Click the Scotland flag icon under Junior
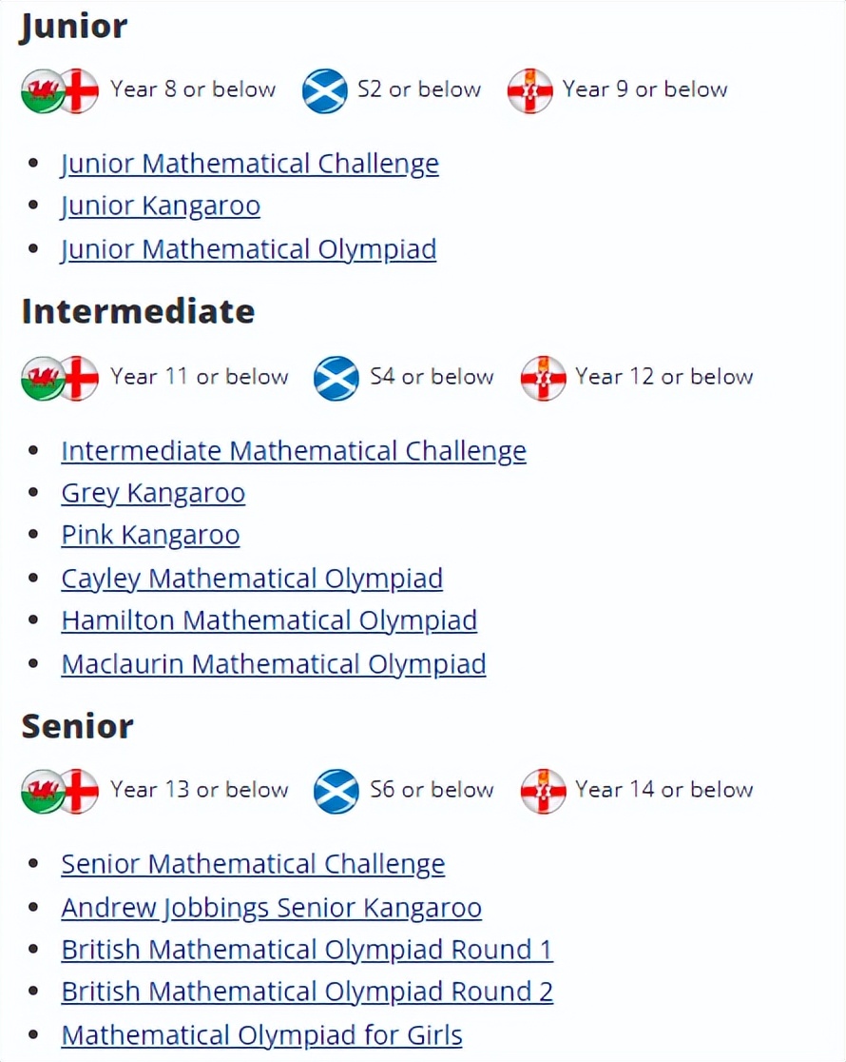 [x=325, y=91]
